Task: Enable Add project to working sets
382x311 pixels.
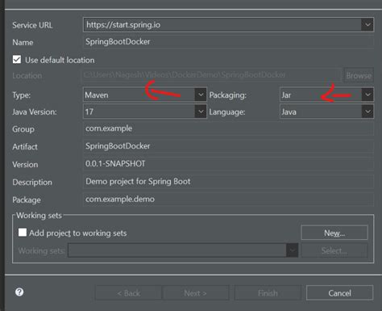Action: 23,233
